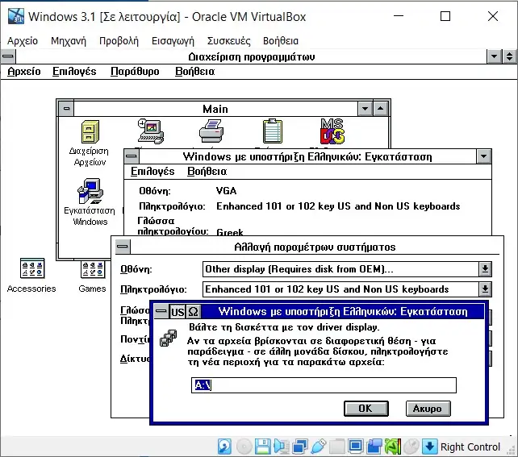Open the Διαχείριση Αρχείων file manager icon
Image resolution: width=518 pixels, height=457 pixels.
tap(90, 132)
